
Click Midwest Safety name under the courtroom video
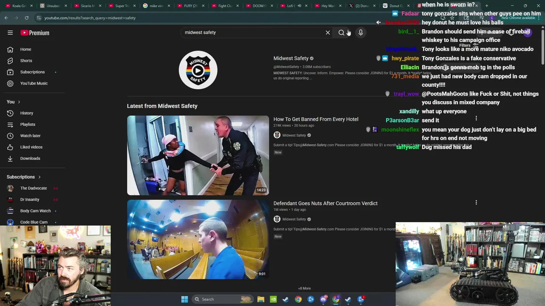click(294, 219)
